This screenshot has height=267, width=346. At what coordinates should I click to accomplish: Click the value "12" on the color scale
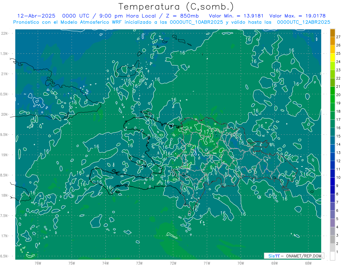point(339,161)
